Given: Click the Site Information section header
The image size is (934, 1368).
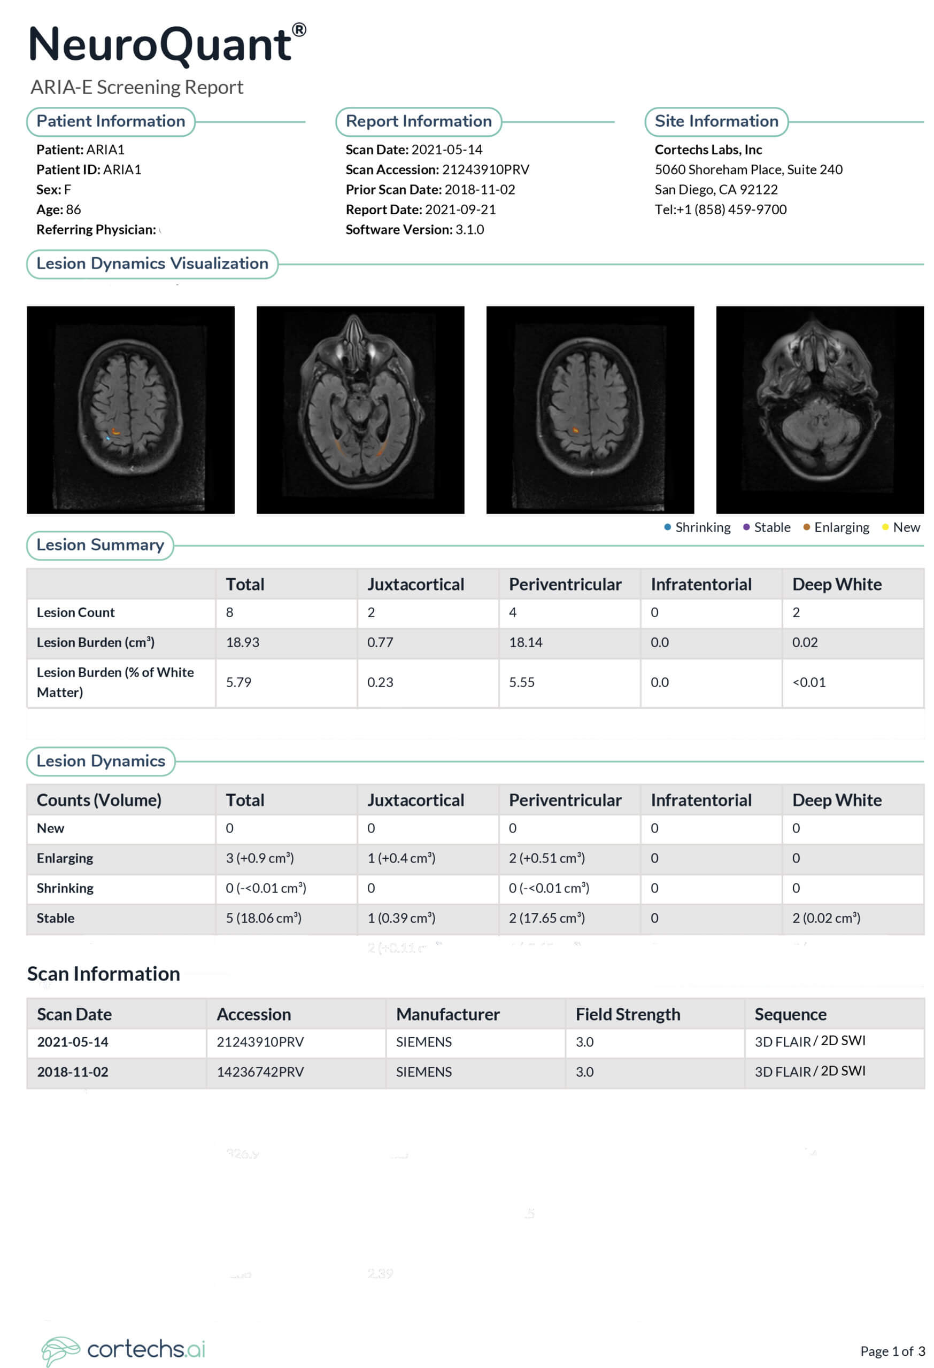Looking at the screenshot, I should point(716,121).
